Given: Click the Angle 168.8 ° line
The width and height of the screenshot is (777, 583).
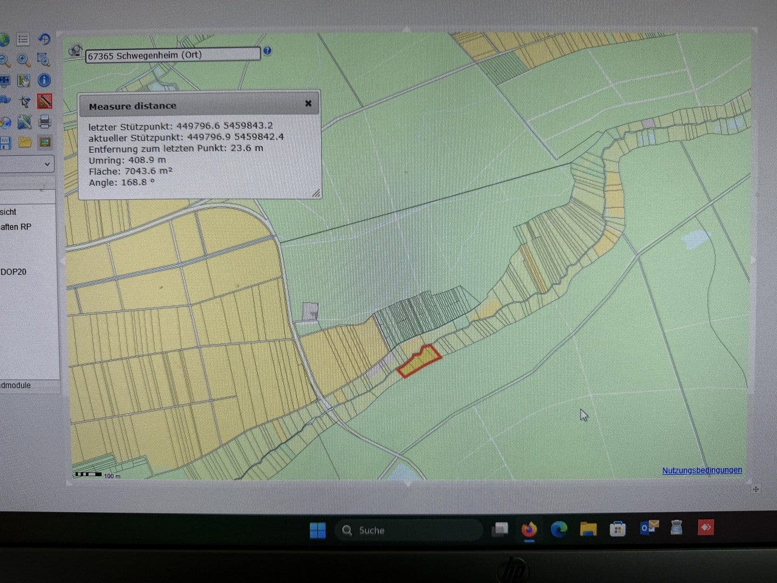Looking at the screenshot, I should (x=121, y=182).
